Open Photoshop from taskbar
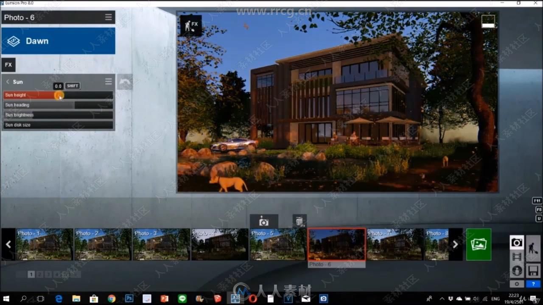Screen dimensions: 543x305 [129, 299]
